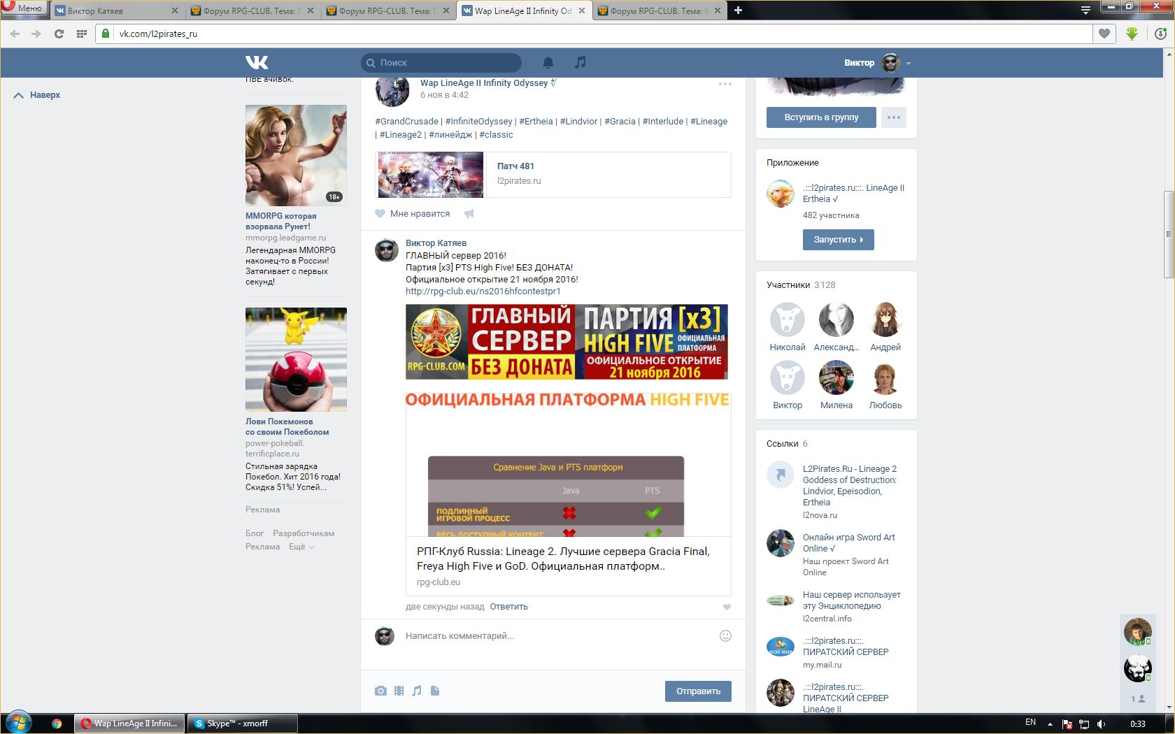Like Виктор Катяев's comment with small heart
1175x734 pixels.
click(727, 607)
